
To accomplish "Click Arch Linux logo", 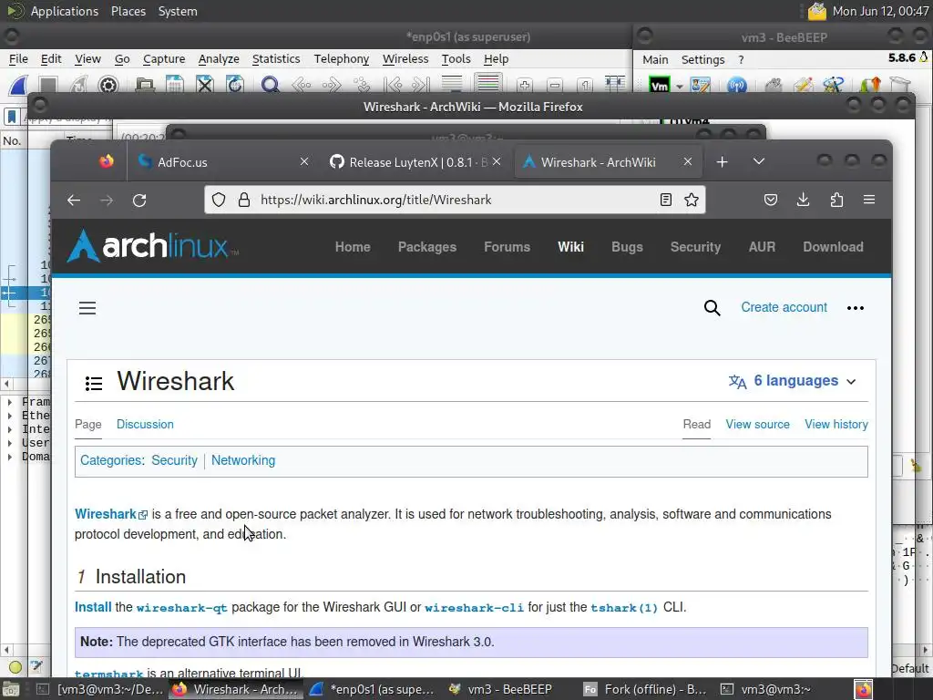I will (152, 246).
